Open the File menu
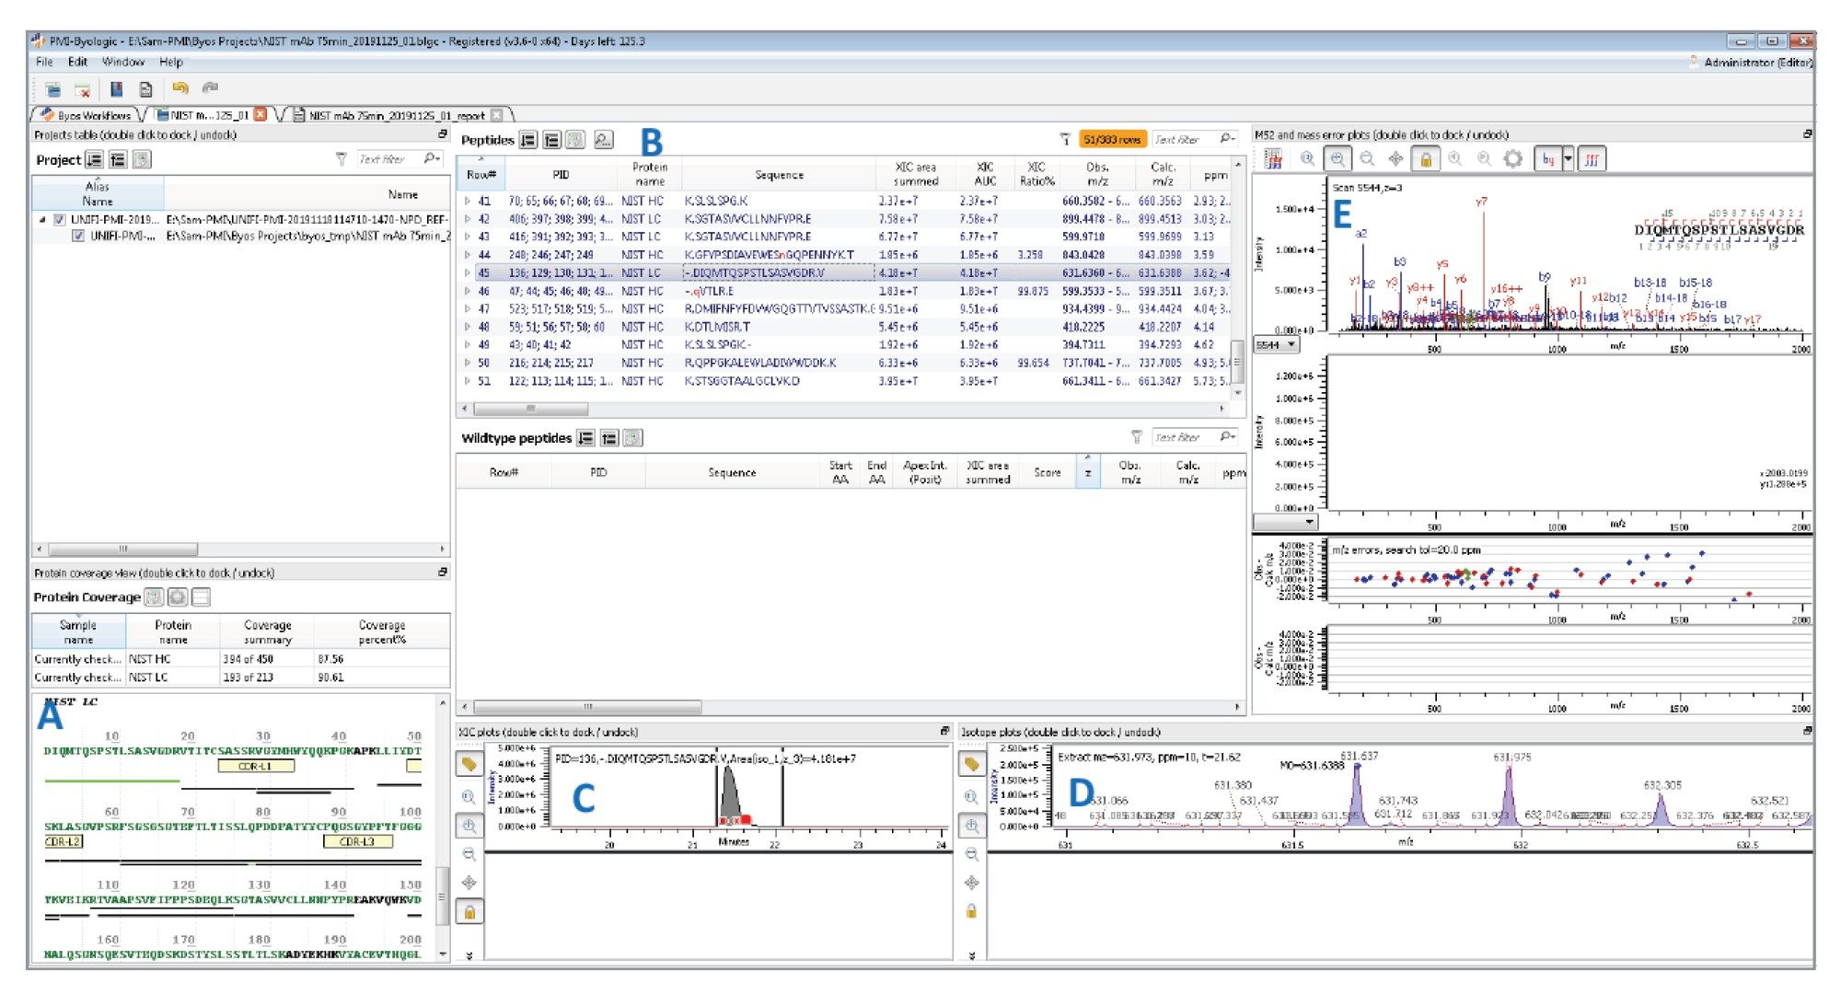1841x995 pixels. click(x=44, y=62)
